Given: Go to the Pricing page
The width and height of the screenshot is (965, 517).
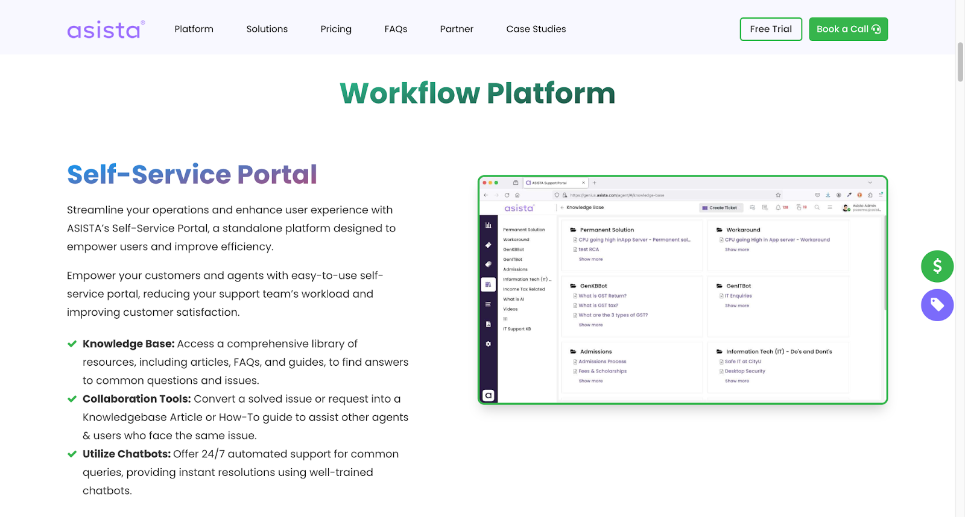Looking at the screenshot, I should tap(336, 29).
